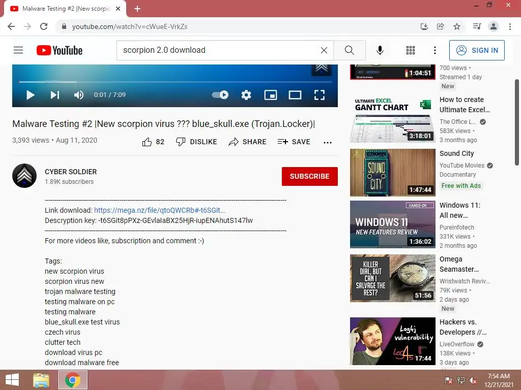
Task: Click the address bar URL
Action: click(x=130, y=26)
